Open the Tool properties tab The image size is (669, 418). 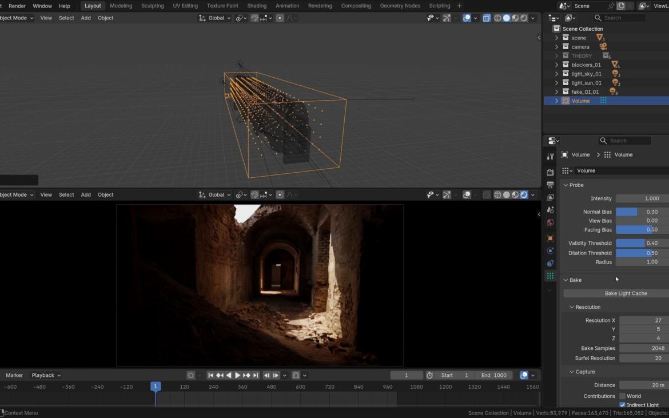coord(550,156)
